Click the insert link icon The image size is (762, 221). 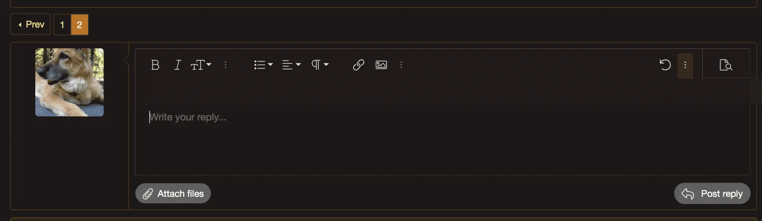[x=358, y=65]
